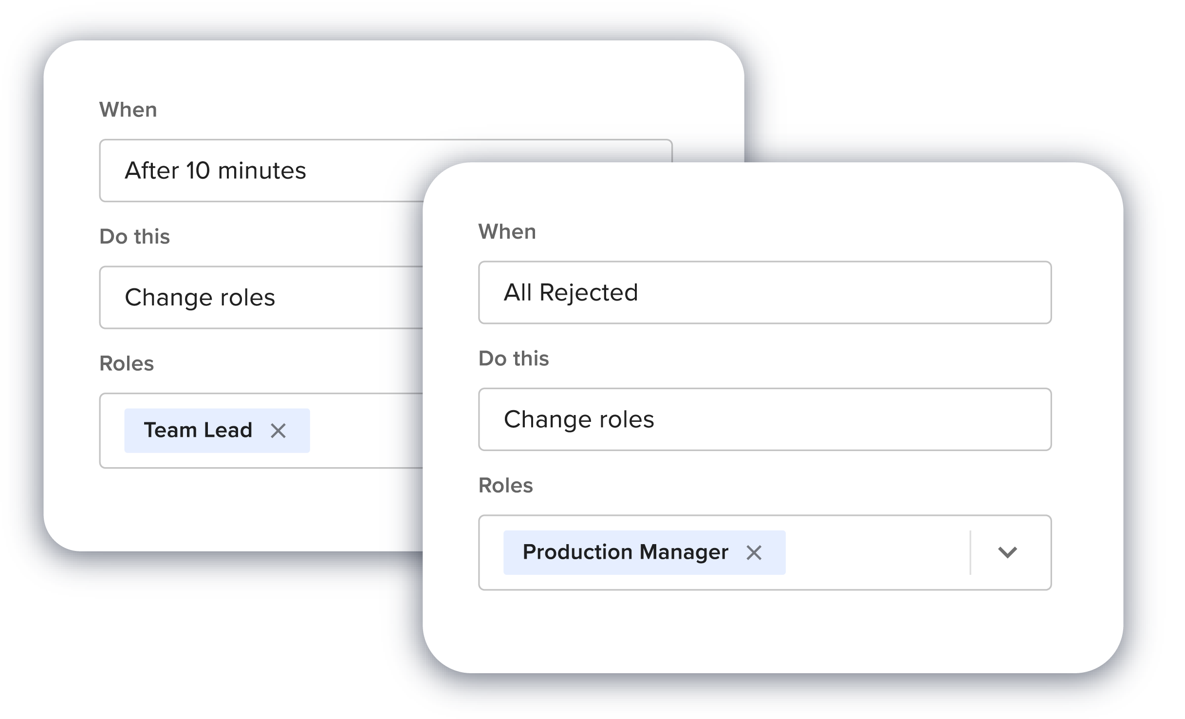Click empty space in Production Manager roles field
1185x719 pixels.
[876, 552]
